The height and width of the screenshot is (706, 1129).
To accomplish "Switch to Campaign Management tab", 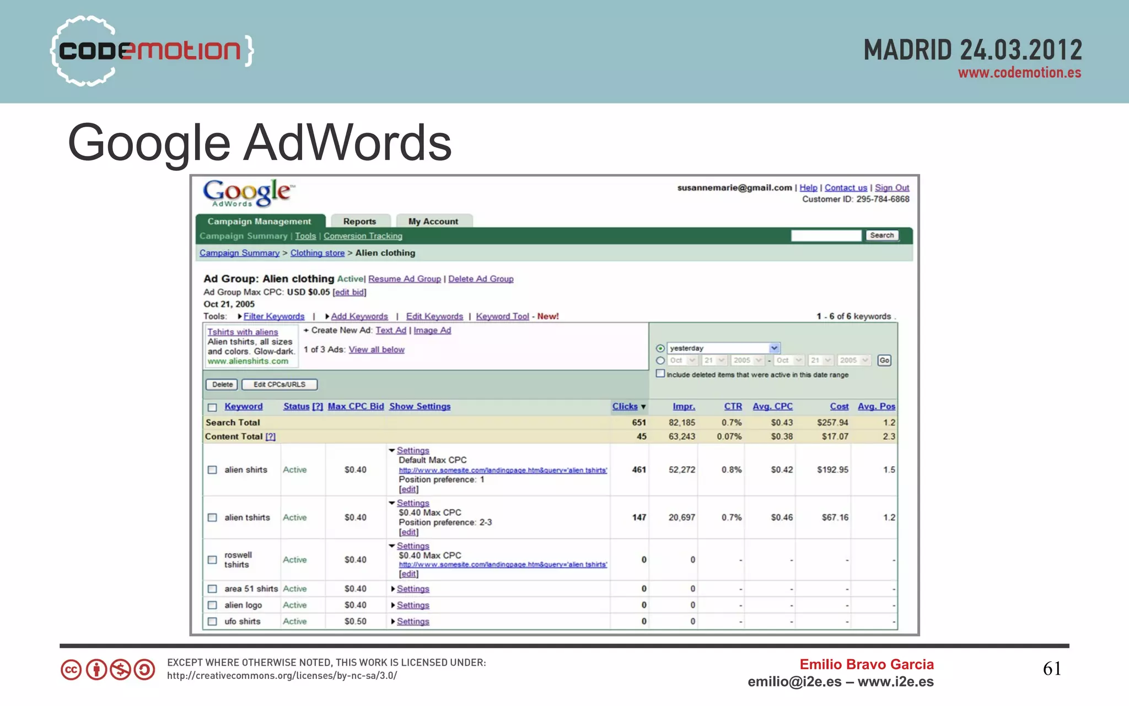I will point(260,221).
